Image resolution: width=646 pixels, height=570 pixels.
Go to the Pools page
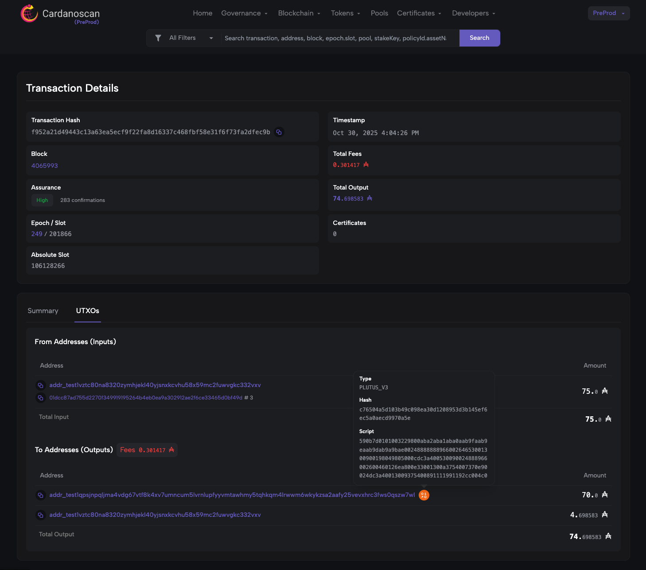(x=379, y=13)
